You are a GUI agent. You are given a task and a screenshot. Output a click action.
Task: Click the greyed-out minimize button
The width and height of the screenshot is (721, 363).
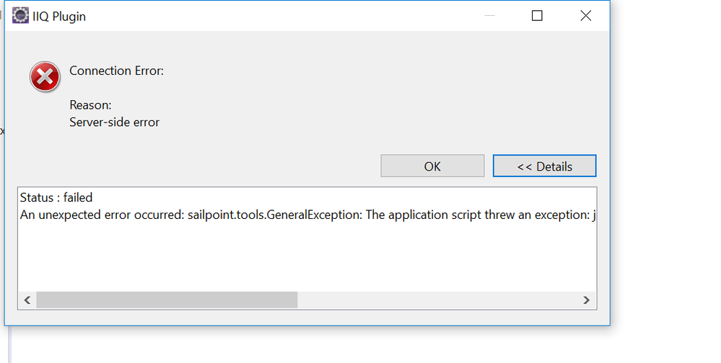pyautogui.click(x=489, y=16)
